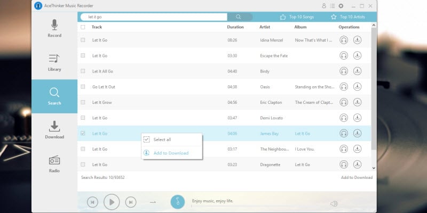Click 'Standing on the Sho...' album cell
Screen dimensions: 427x213
click(314, 87)
